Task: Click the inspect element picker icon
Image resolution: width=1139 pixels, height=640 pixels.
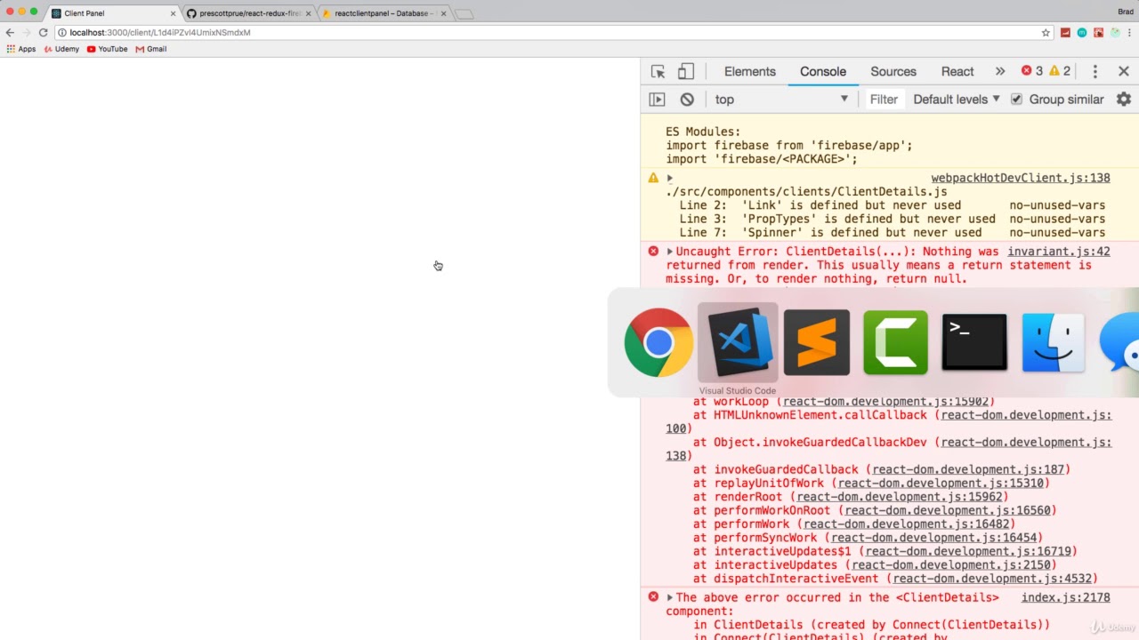Action: (x=658, y=71)
